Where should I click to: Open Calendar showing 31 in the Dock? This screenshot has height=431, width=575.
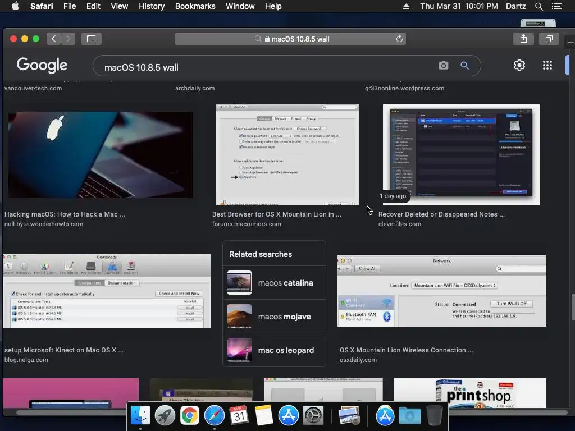pyautogui.click(x=239, y=416)
